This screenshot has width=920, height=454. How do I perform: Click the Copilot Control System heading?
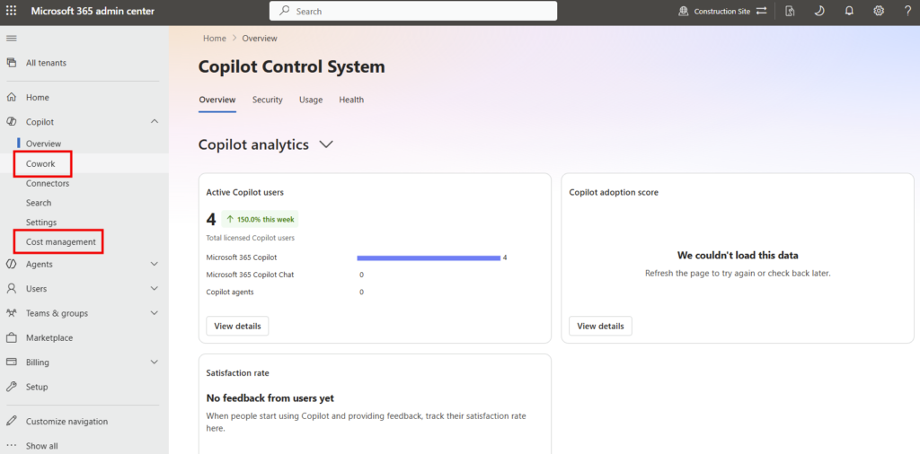pos(292,66)
